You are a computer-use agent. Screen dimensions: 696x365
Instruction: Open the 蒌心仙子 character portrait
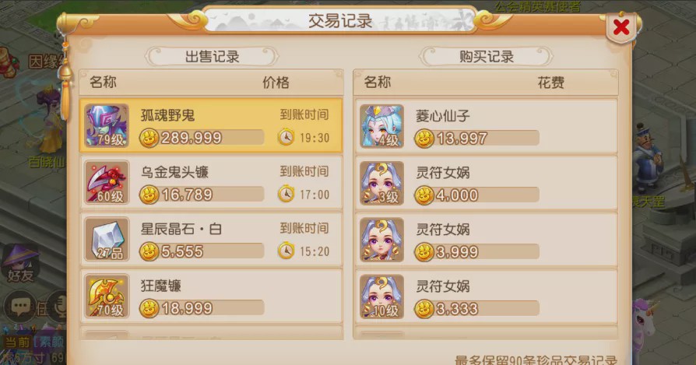pos(381,126)
